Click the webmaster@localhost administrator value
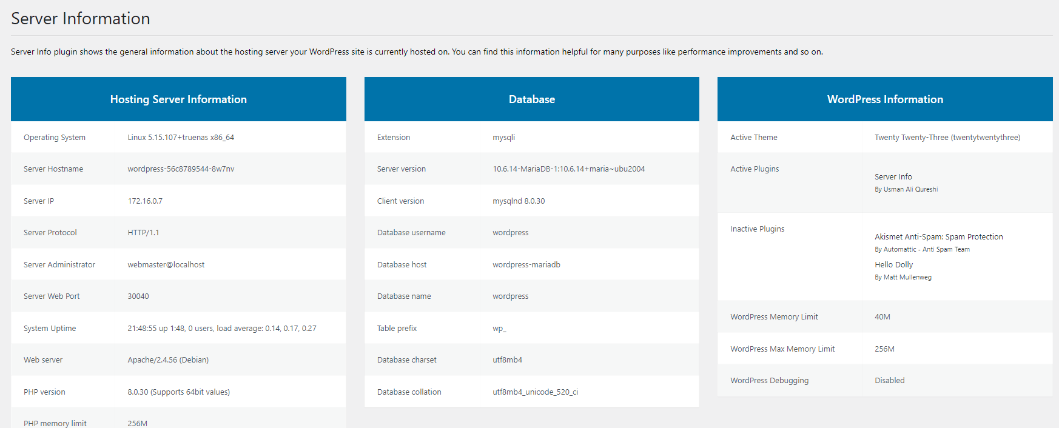 click(166, 265)
